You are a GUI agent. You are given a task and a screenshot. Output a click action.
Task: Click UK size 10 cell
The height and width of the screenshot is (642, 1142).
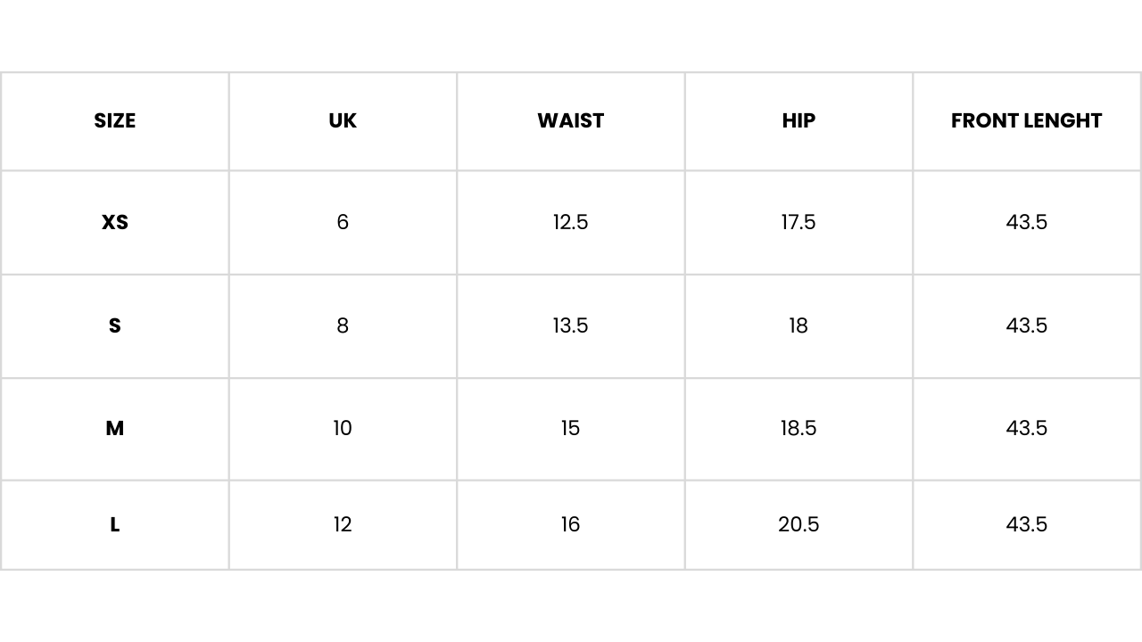(343, 428)
